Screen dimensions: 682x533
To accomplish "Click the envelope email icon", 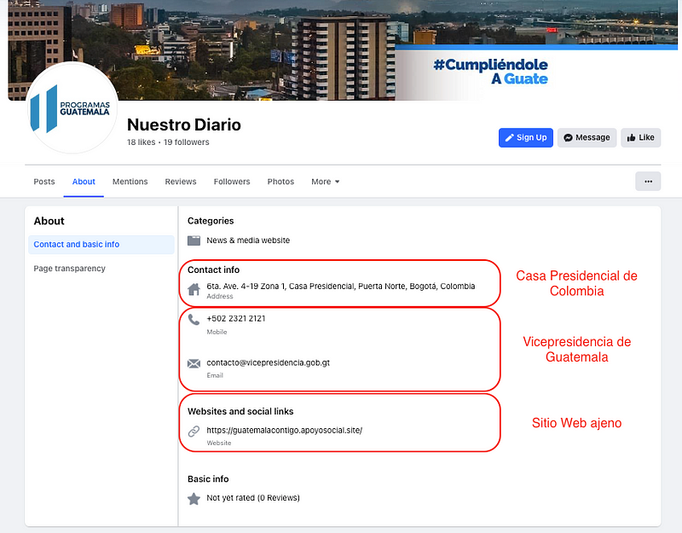I will click(194, 364).
